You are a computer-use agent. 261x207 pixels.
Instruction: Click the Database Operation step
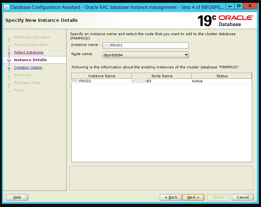click(x=32, y=37)
